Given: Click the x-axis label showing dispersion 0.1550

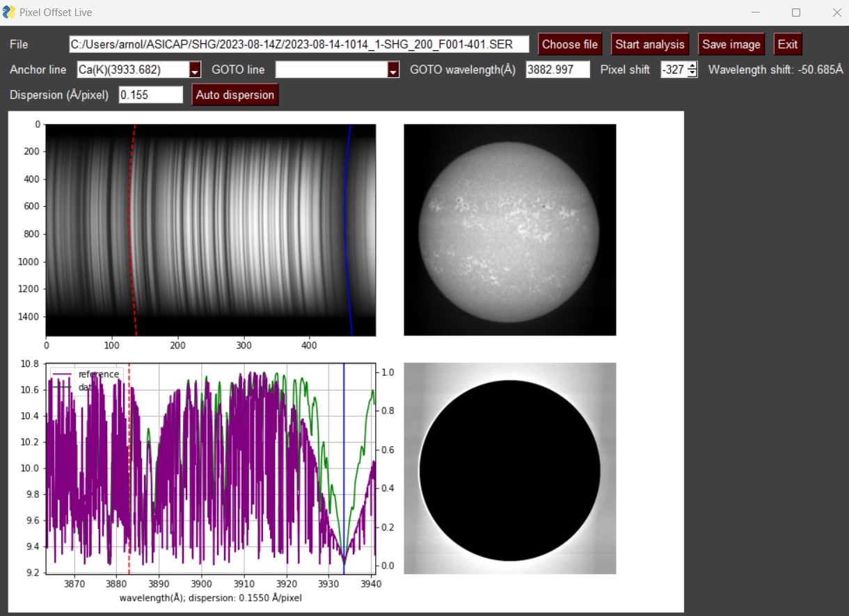Looking at the screenshot, I should coord(211,598).
